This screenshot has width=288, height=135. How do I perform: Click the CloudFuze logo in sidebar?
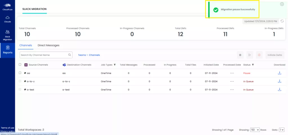click(x=8, y=7)
